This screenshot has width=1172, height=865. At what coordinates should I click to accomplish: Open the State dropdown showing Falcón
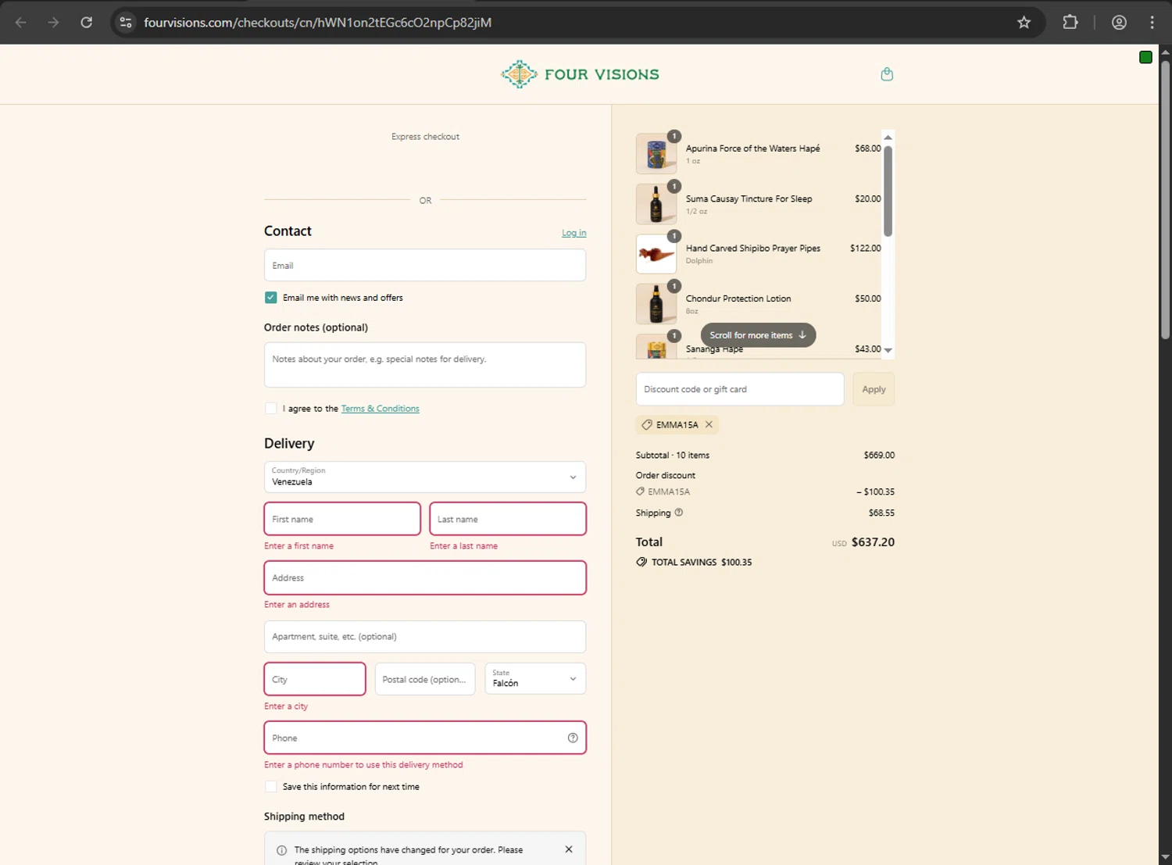point(535,679)
